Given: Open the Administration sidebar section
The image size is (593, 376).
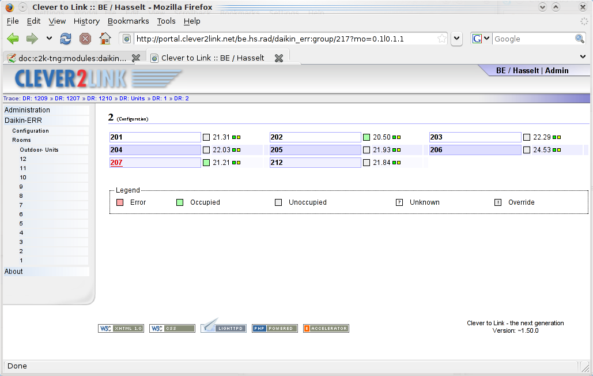Looking at the screenshot, I should tap(27, 110).
